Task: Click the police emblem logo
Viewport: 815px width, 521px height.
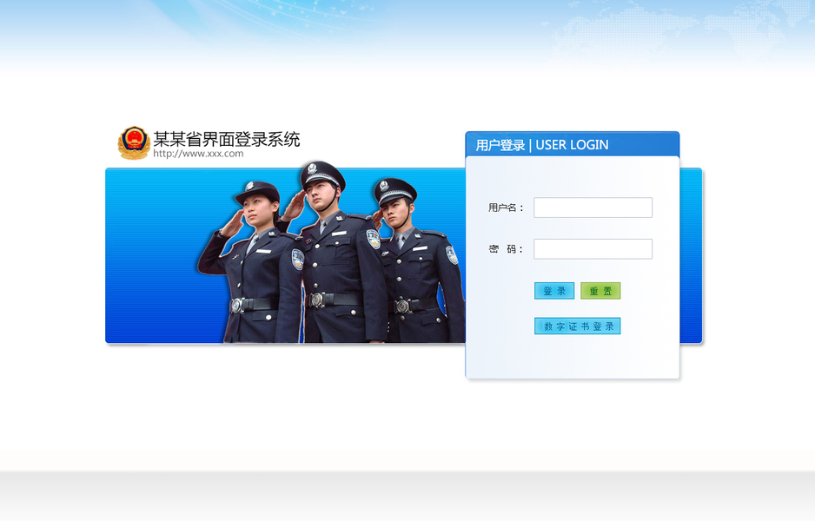Action: point(134,143)
